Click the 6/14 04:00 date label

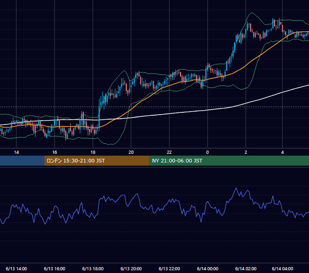point(282,268)
